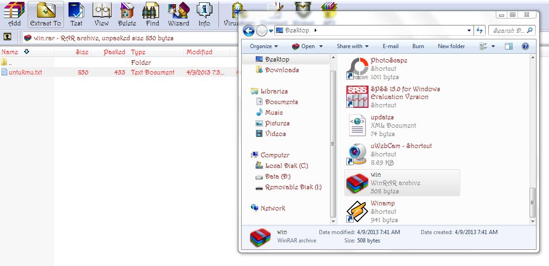Click the Explorer Forward navigation arrow
Screen dimensions: 549x266
pos(262,31)
